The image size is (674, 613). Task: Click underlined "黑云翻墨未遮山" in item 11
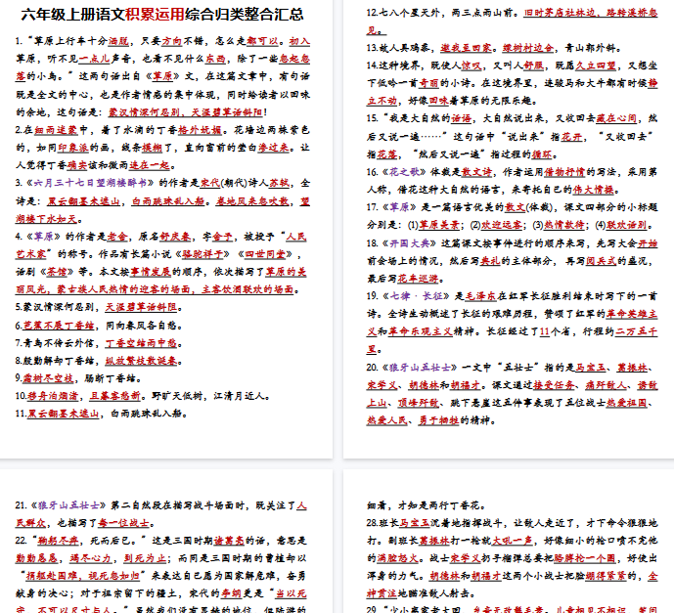[64, 414]
